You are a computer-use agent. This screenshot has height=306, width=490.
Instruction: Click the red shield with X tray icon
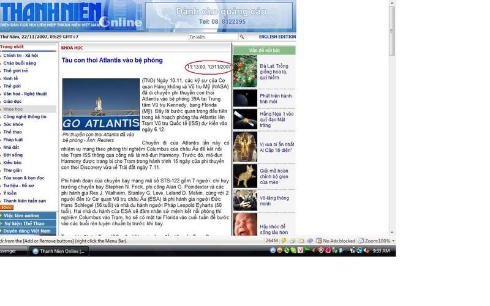321,250
